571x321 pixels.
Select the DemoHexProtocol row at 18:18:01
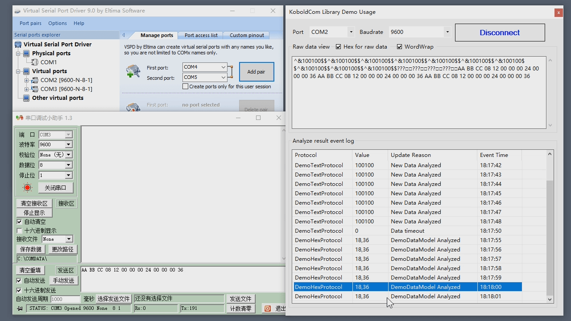coord(407,296)
